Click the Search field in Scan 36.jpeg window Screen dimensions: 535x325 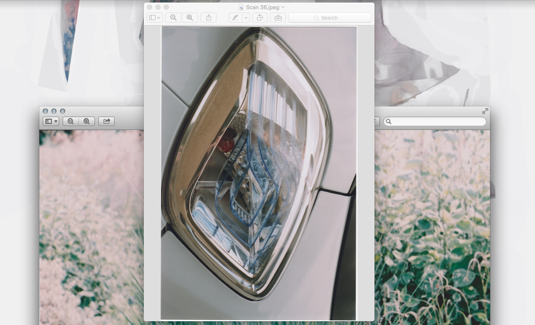click(x=330, y=18)
